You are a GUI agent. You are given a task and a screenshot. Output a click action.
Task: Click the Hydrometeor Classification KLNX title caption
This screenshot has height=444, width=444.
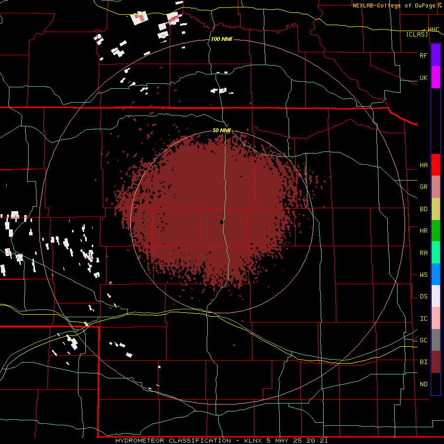pos(222,441)
